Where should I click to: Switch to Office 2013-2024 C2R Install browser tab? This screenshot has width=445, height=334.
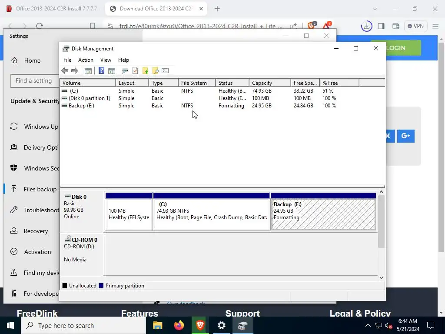[53, 9]
